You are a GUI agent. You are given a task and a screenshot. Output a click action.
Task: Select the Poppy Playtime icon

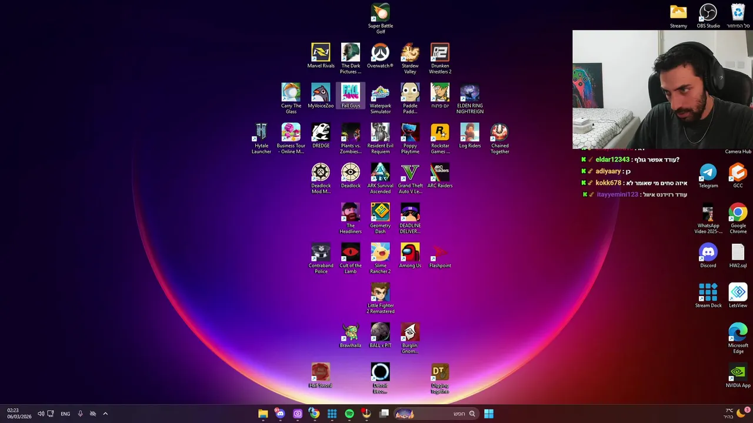pyautogui.click(x=410, y=138)
